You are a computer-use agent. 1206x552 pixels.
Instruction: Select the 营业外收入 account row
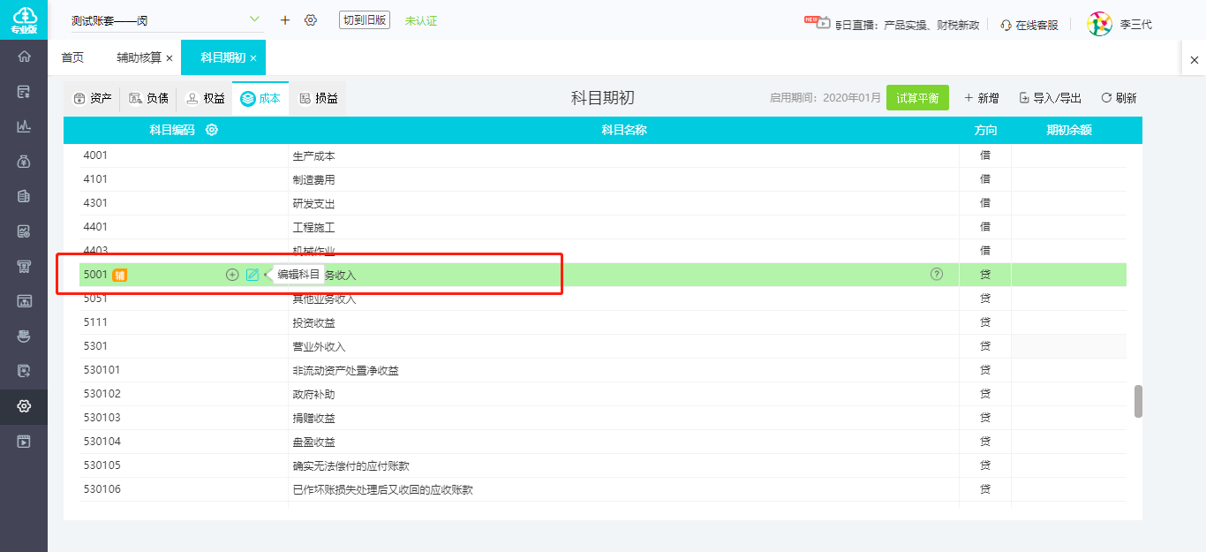[x=603, y=346]
